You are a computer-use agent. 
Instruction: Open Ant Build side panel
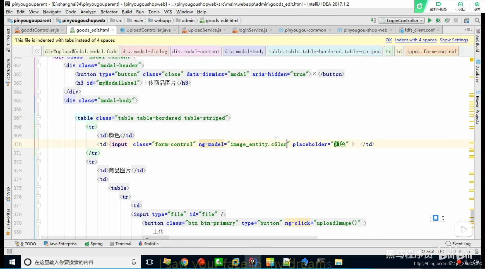click(x=478, y=41)
